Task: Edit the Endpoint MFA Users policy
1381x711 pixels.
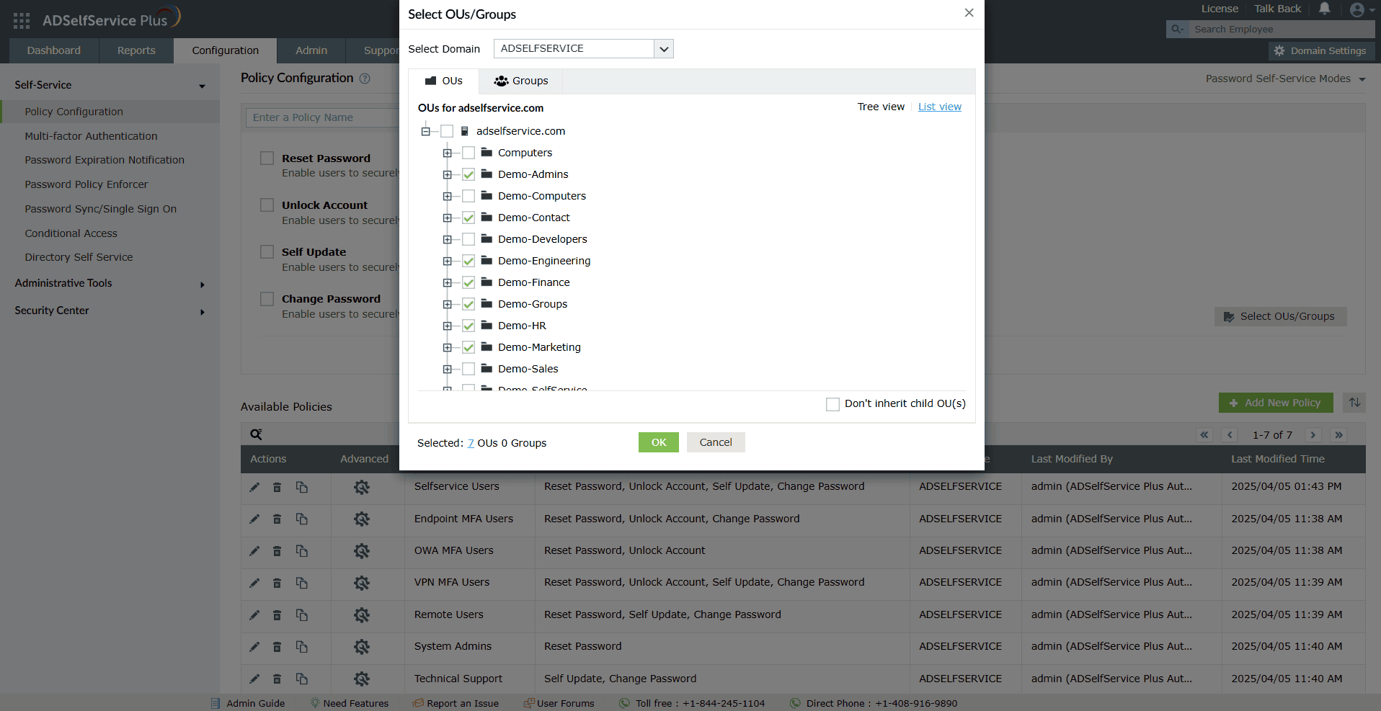Action: (x=254, y=519)
